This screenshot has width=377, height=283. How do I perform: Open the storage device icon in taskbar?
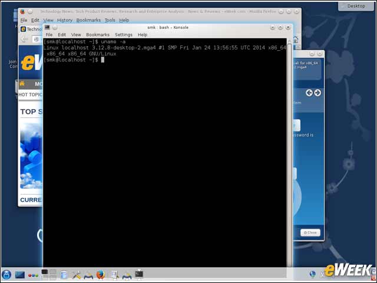pos(64,275)
